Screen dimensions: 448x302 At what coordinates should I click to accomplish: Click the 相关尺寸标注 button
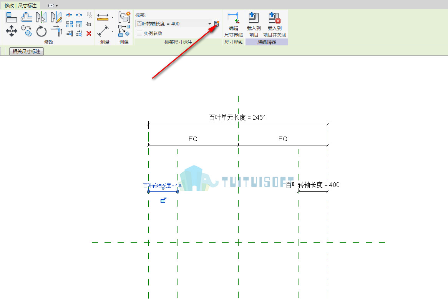(x=27, y=52)
